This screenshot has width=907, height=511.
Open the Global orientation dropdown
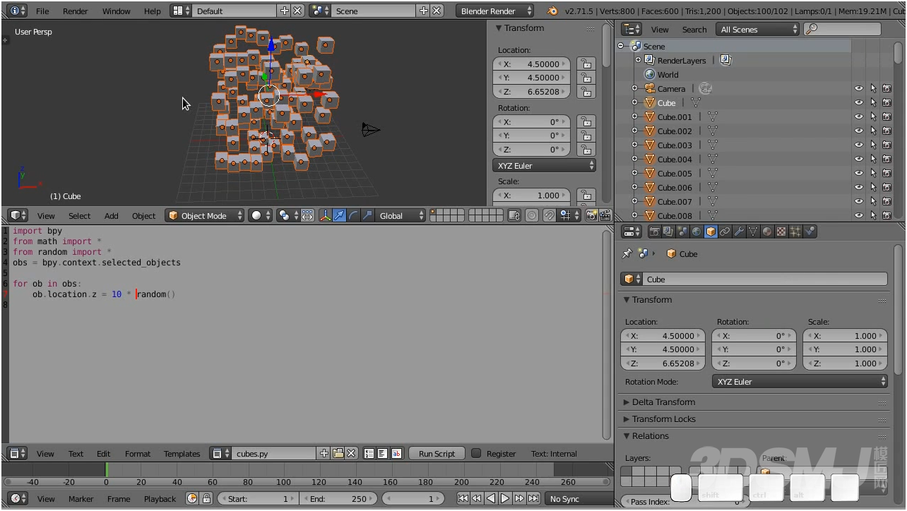[x=401, y=216]
